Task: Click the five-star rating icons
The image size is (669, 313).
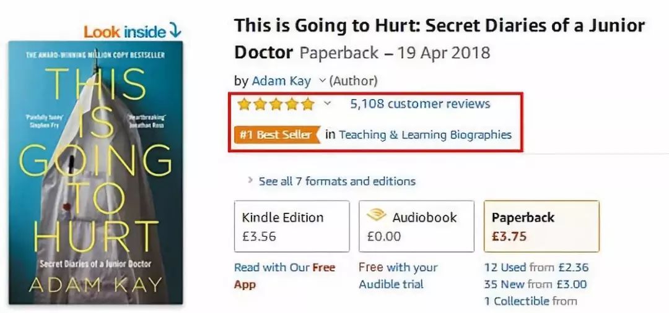Action: pyautogui.click(x=276, y=104)
